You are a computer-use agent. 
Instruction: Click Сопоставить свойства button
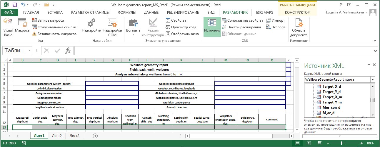pyautogui.click(x=243, y=20)
